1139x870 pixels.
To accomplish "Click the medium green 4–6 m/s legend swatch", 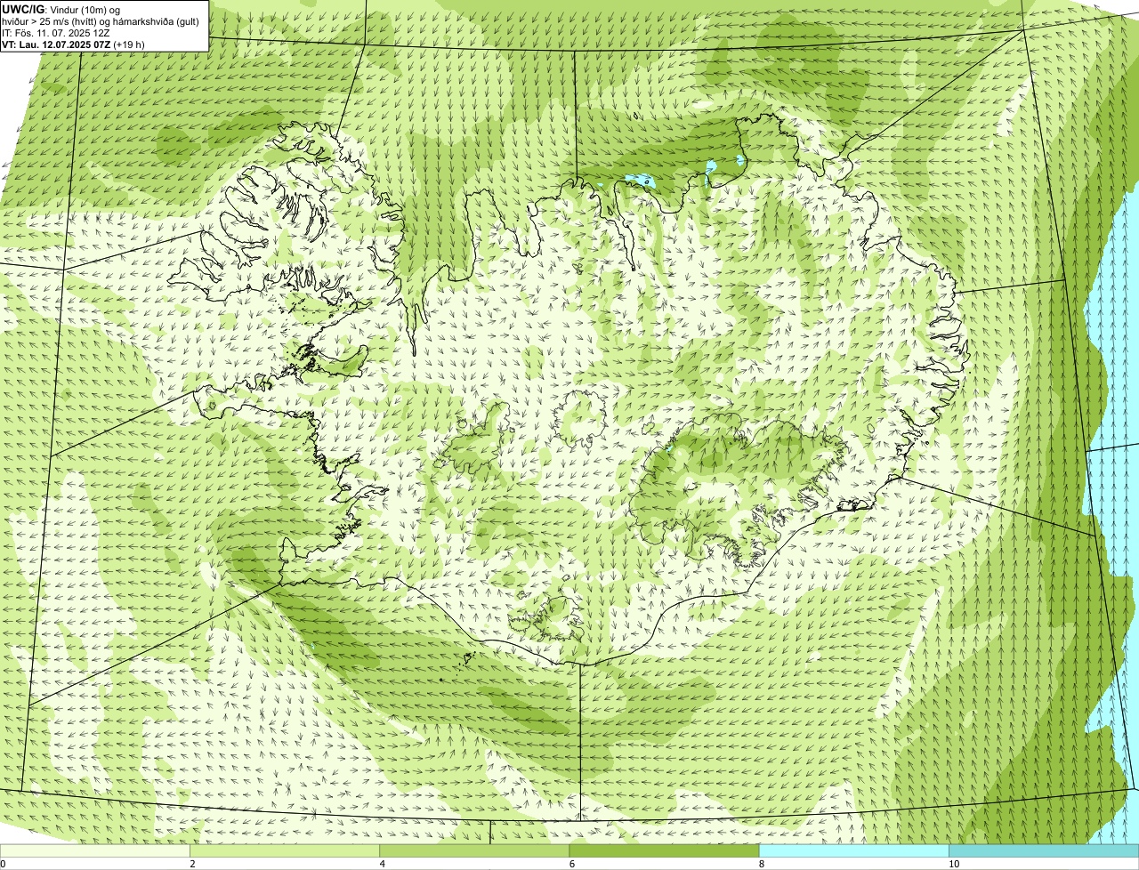I will (x=474, y=850).
